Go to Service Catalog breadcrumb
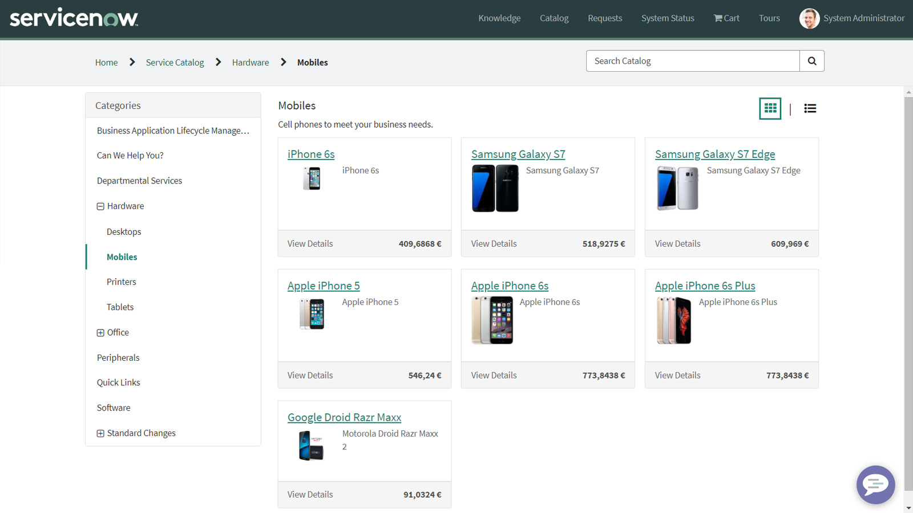 pyautogui.click(x=175, y=63)
